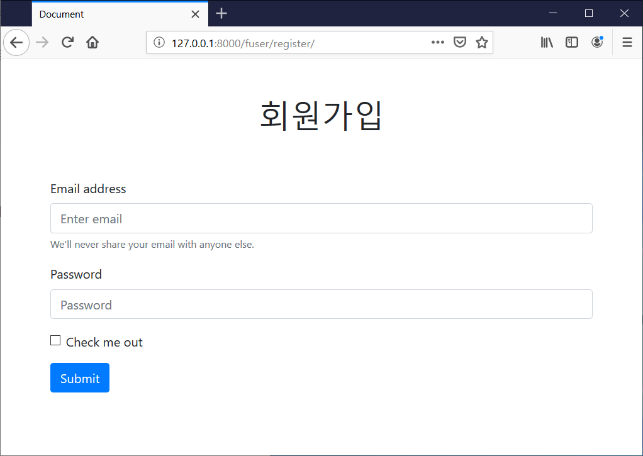Click the forward navigation arrow
Screen dimensions: 643x456
click(42, 42)
